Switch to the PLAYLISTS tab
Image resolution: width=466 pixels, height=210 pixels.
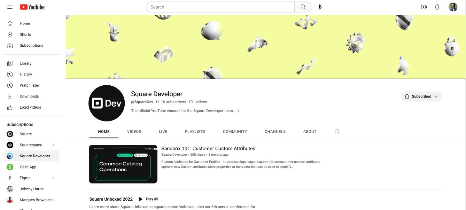click(195, 131)
